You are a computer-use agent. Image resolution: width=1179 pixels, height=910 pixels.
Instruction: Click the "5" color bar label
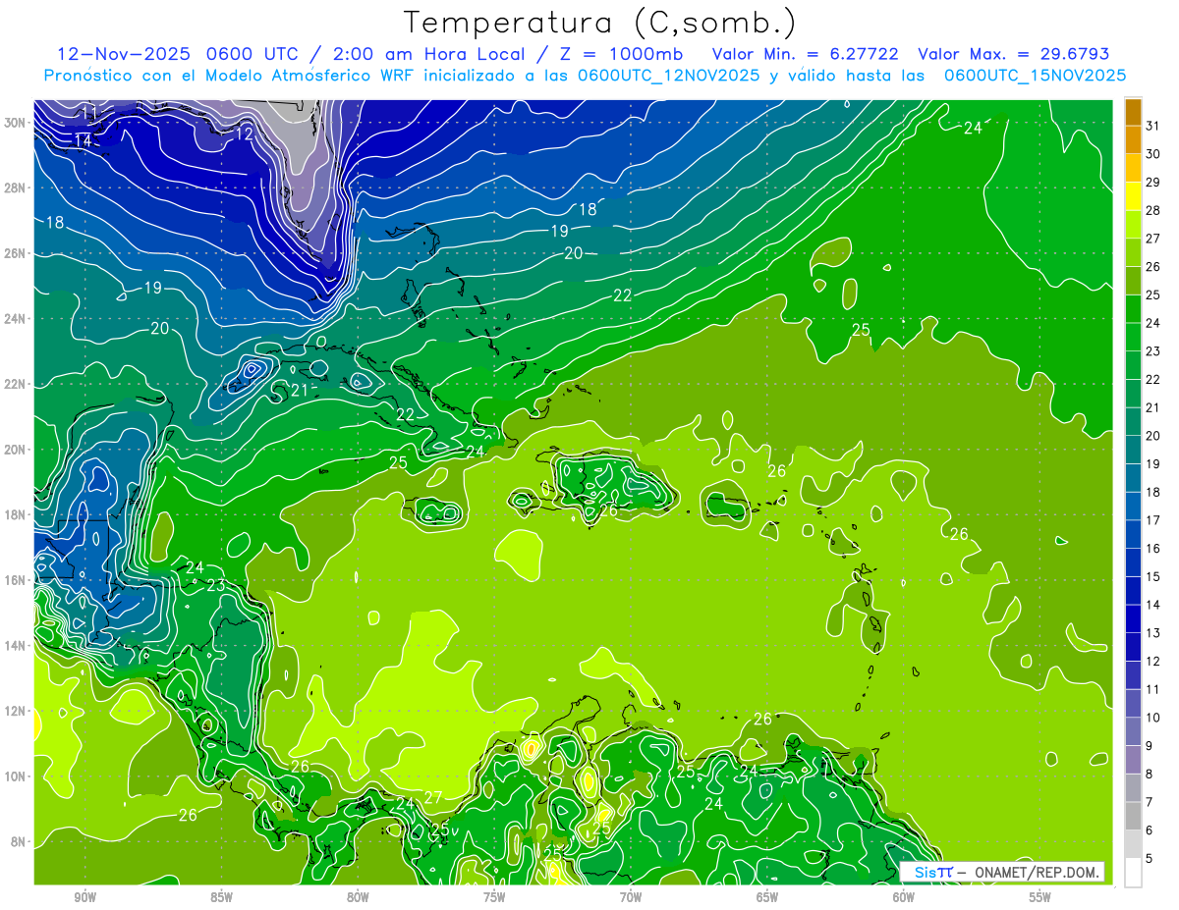click(1150, 858)
